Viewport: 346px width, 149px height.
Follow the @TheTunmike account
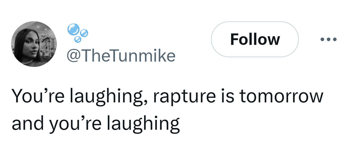(x=255, y=39)
